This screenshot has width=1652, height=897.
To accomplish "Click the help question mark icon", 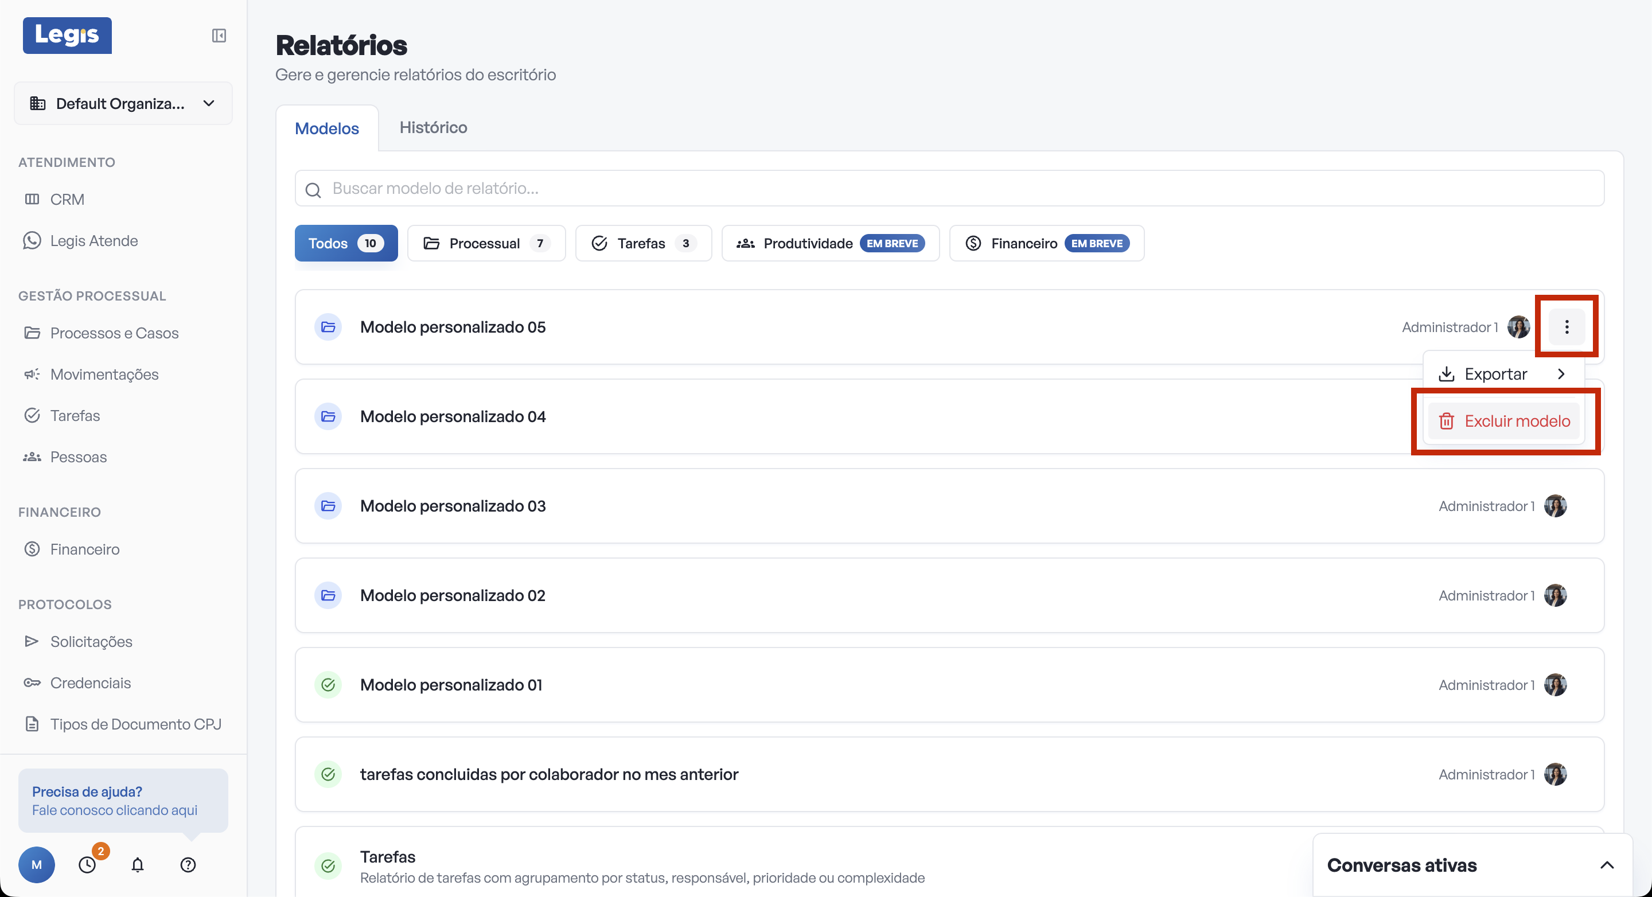I will point(188,865).
